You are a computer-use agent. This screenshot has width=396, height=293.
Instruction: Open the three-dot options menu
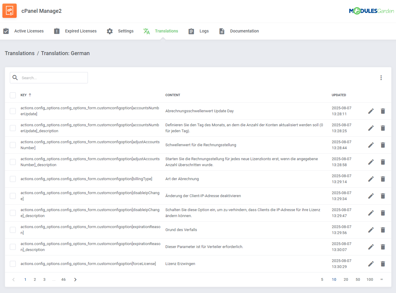coord(381,78)
